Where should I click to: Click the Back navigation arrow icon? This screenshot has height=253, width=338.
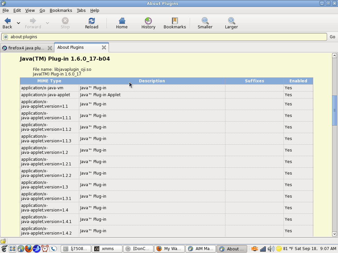(x=7, y=21)
